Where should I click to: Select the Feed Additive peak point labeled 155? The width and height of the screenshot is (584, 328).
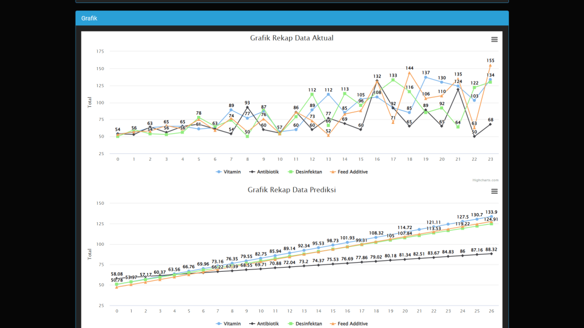point(490,65)
